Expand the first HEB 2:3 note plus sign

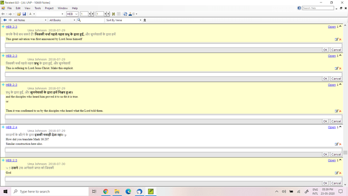point(3,27)
